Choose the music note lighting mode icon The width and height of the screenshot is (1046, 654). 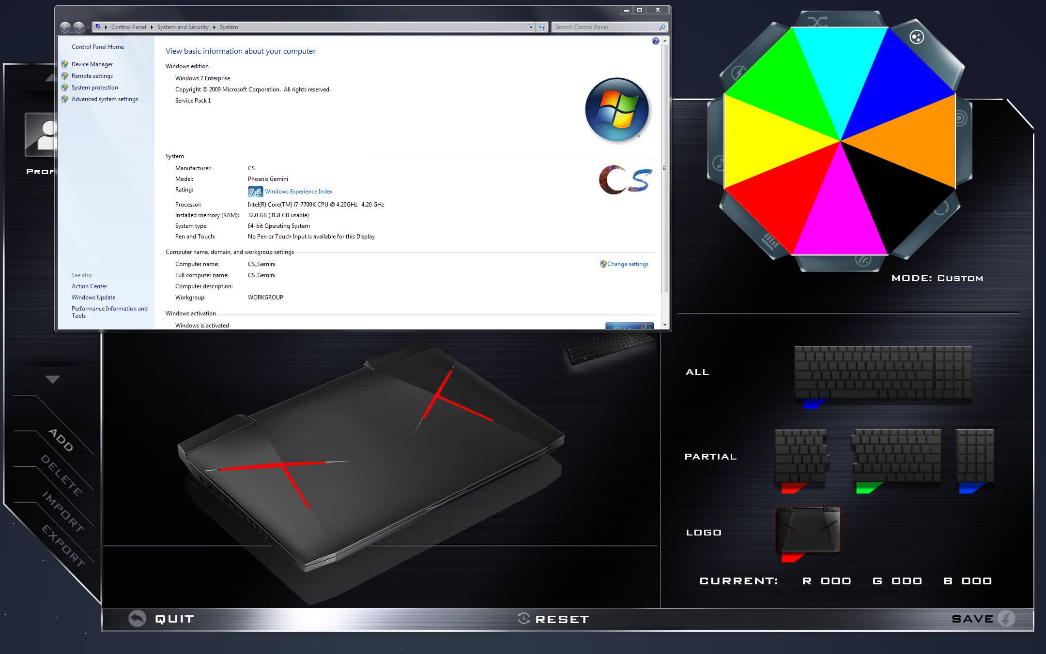(720, 163)
